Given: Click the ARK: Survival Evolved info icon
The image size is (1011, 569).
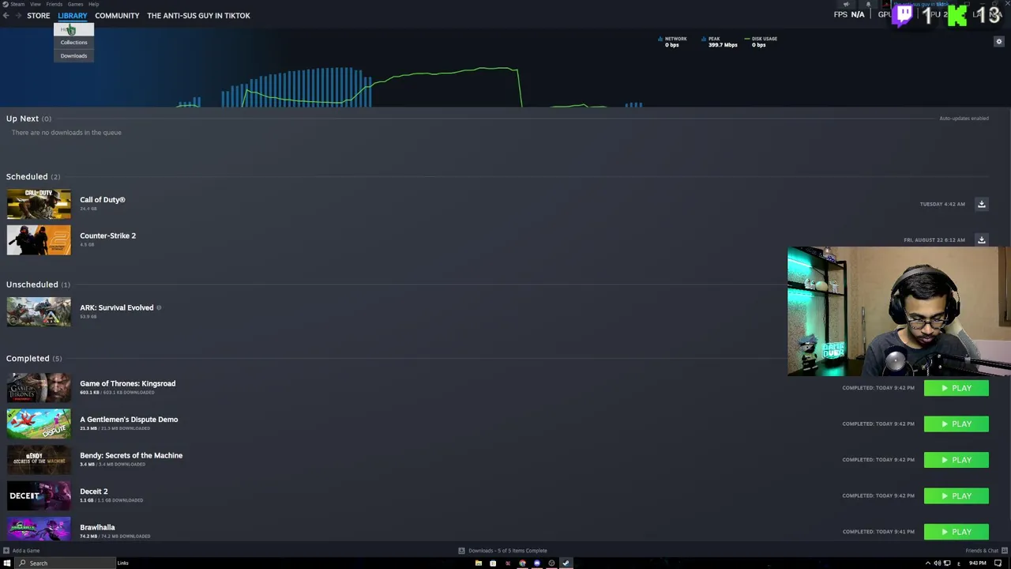Looking at the screenshot, I should [159, 307].
